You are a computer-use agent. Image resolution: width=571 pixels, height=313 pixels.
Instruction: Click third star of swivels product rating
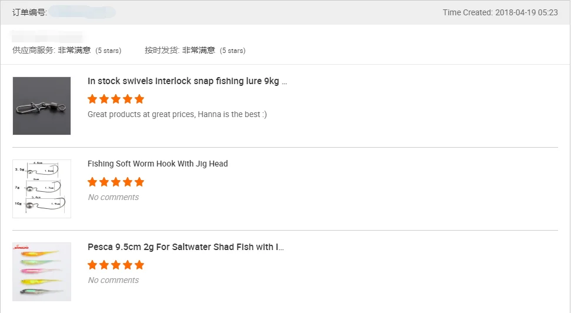(116, 99)
